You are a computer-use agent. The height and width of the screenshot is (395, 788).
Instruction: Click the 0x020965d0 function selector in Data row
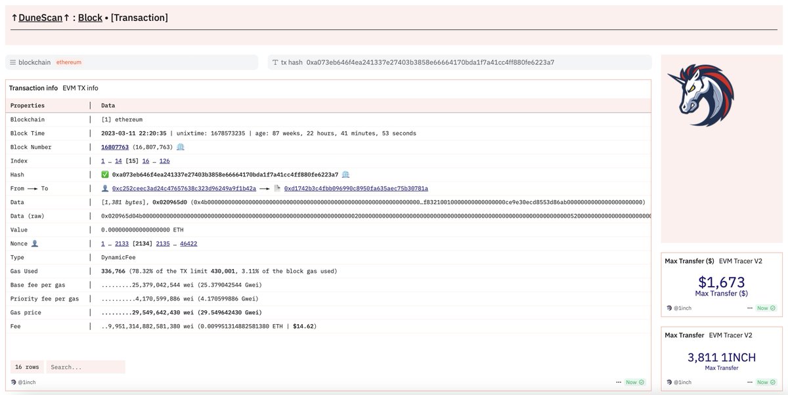coord(169,202)
